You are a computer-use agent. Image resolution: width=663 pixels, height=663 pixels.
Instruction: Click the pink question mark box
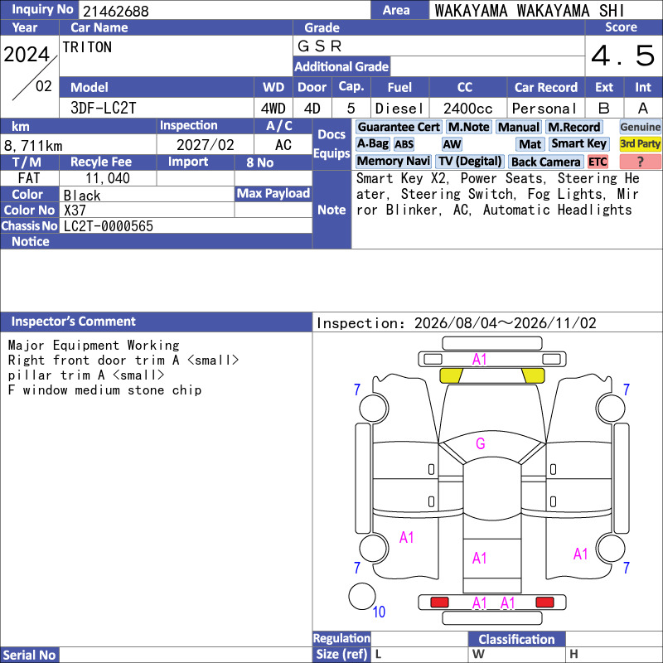coord(640,162)
